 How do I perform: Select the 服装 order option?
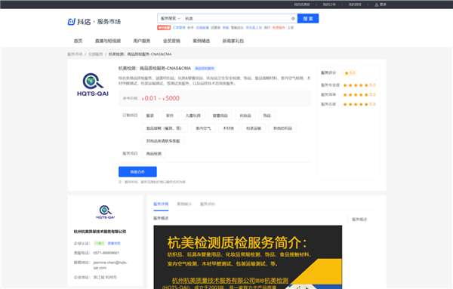pyautogui.click(x=150, y=115)
